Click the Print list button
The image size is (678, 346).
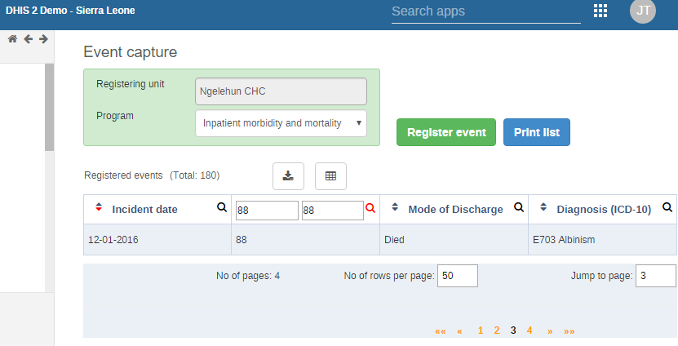(x=536, y=132)
